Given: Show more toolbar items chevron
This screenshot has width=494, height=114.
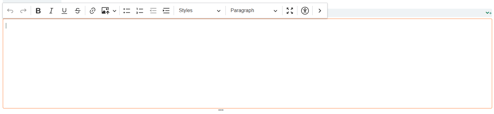Looking at the screenshot, I should [x=320, y=11].
